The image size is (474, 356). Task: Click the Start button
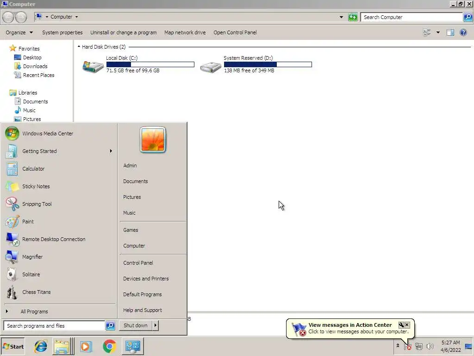click(x=12, y=347)
